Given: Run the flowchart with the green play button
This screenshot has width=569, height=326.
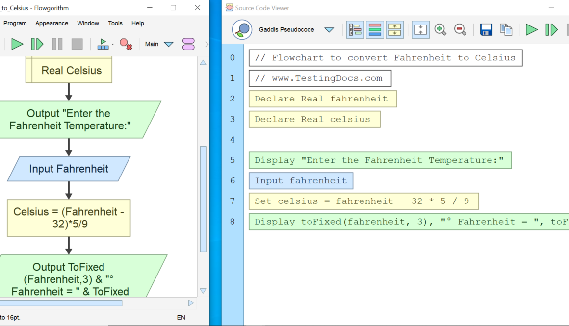Looking at the screenshot, I should pos(17,44).
